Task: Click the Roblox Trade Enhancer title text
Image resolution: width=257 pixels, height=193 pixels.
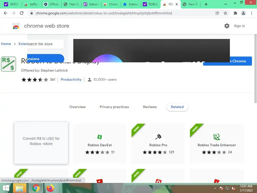Action: tap(217, 145)
